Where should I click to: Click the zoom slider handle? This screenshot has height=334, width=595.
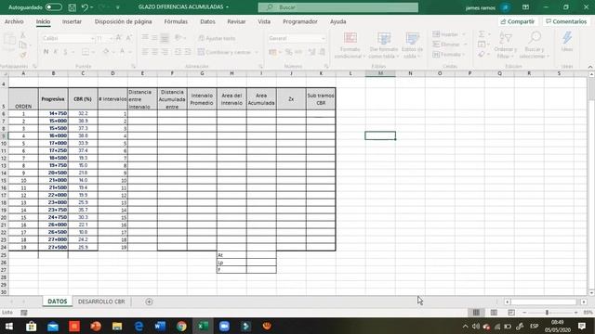coord(547,313)
